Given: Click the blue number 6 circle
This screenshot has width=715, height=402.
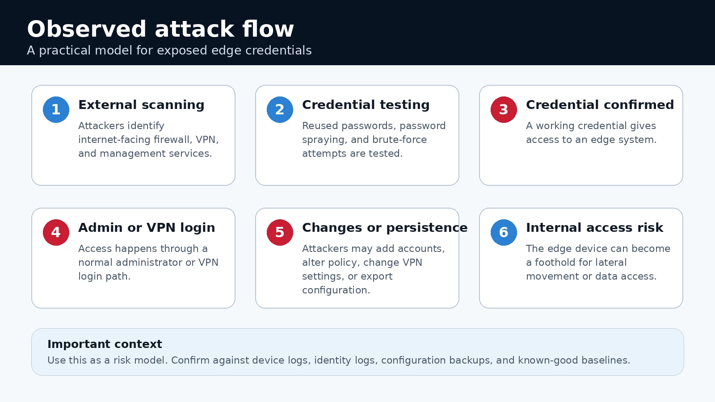Looking at the screenshot, I should click(x=504, y=232).
